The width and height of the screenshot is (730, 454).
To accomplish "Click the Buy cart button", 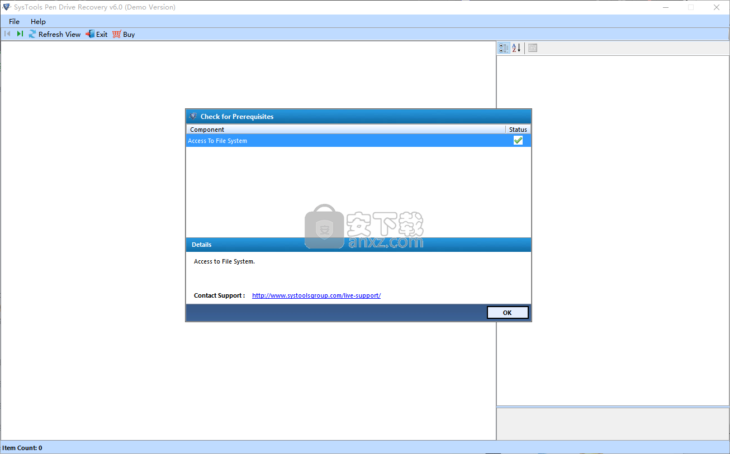I will (124, 34).
